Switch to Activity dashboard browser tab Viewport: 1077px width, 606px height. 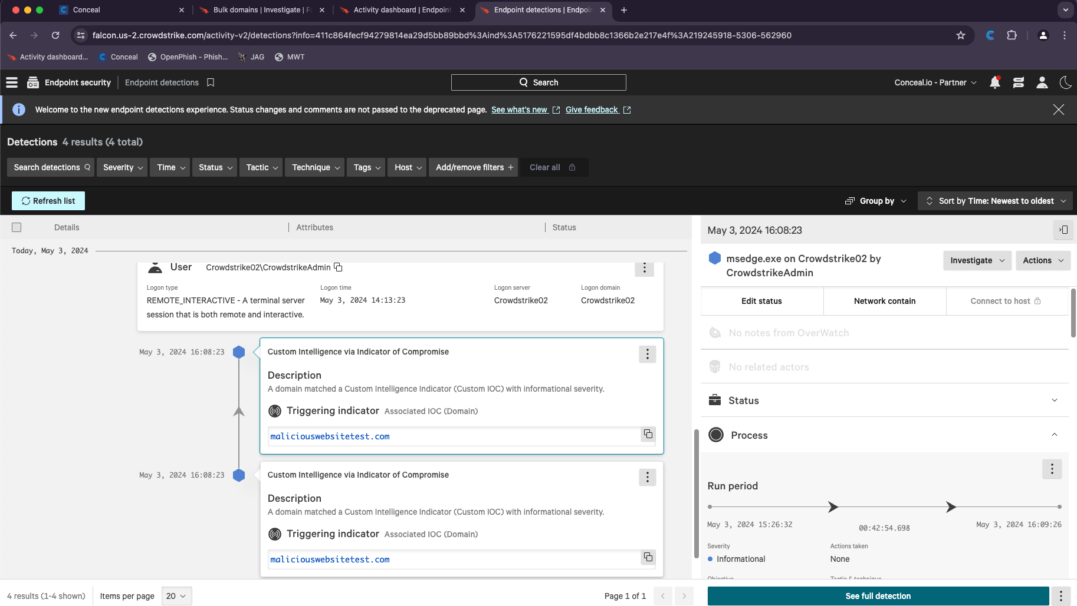coord(402,10)
